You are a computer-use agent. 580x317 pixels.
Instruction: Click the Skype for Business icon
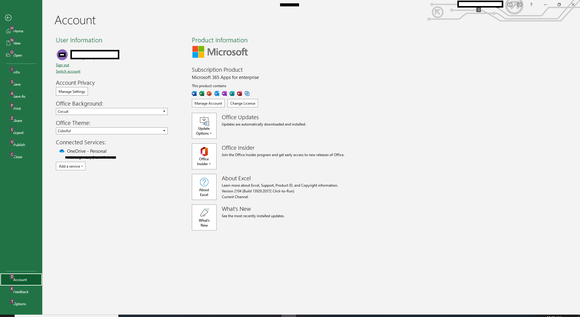click(x=247, y=93)
